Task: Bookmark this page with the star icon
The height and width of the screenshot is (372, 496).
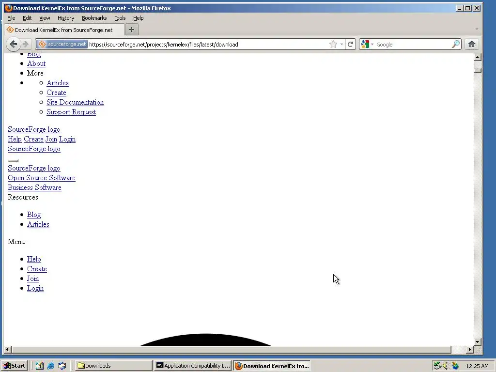Action: 333,44
